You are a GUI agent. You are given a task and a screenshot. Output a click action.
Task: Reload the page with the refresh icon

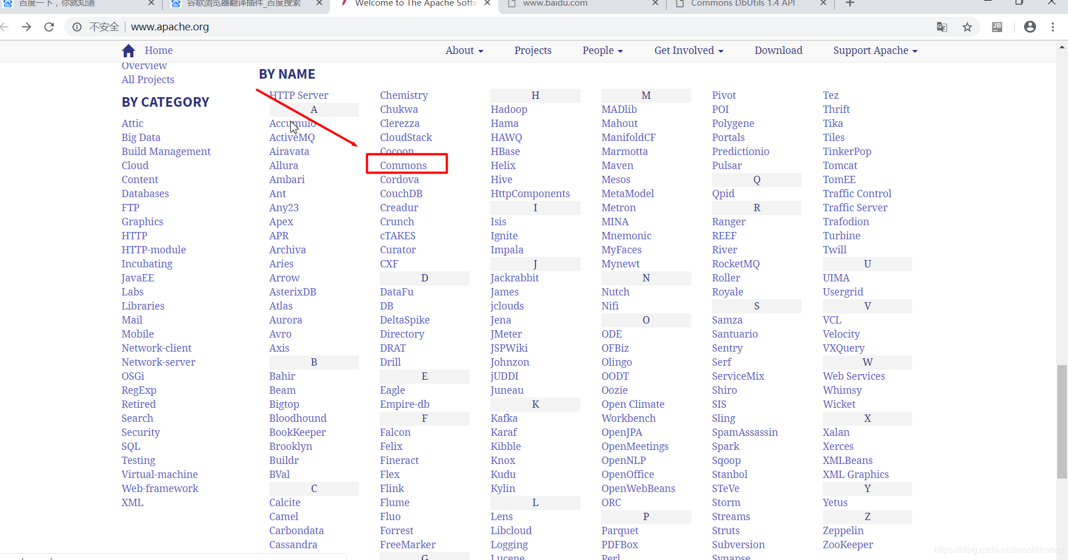pyautogui.click(x=49, y=27)
